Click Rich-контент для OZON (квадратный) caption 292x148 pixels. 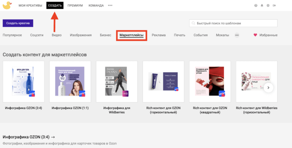click(x=210, y=110)
